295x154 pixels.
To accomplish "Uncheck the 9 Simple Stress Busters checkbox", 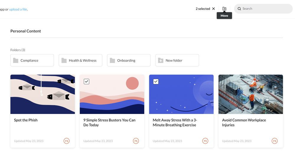I will pos(87,82).
